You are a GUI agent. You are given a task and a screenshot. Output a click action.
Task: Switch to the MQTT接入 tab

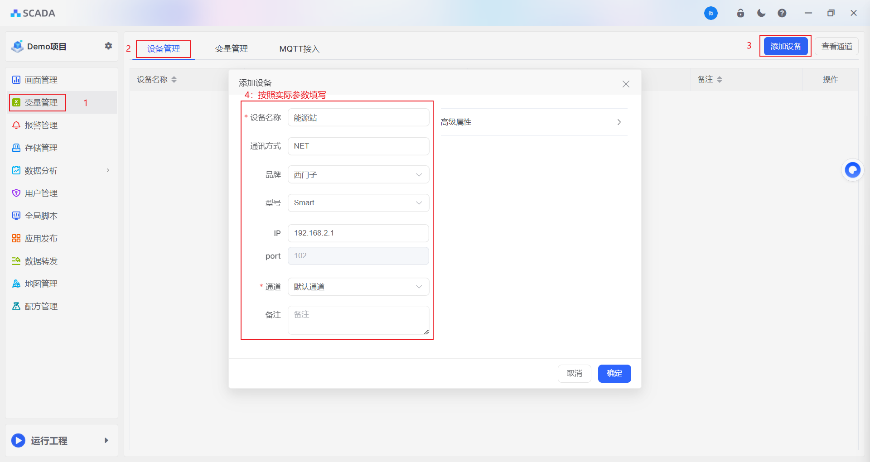click(x=299, y=48)
